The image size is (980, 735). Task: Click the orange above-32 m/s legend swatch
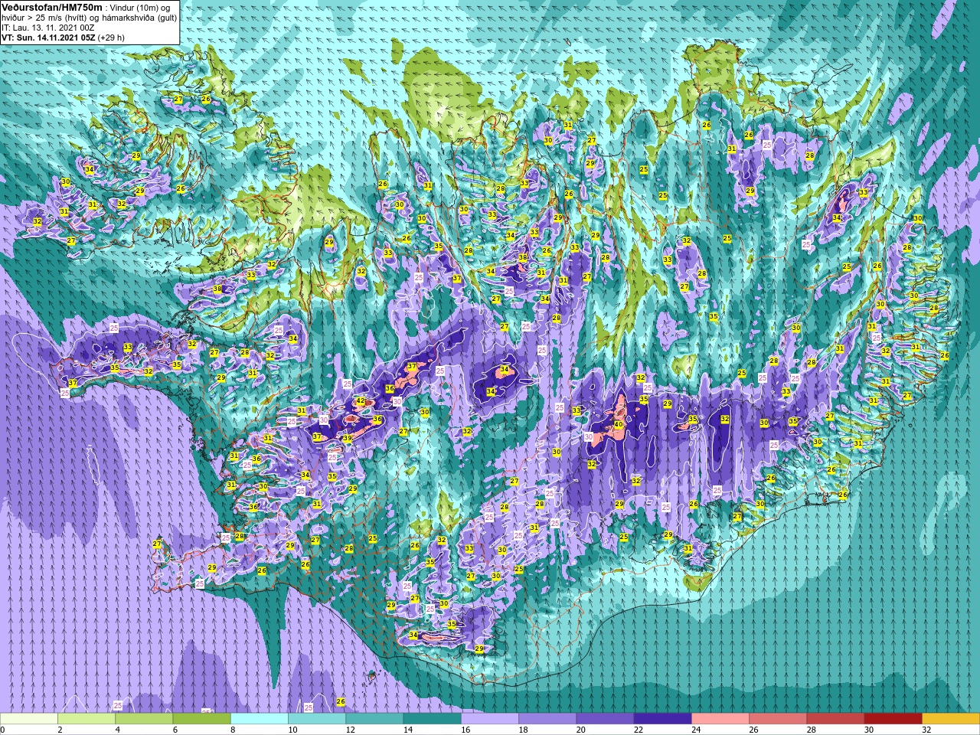951,719
